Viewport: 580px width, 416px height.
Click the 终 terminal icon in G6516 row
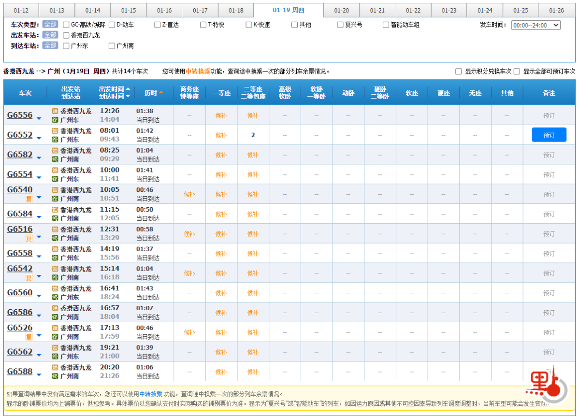pyautogui.click(x=55, y=238)
